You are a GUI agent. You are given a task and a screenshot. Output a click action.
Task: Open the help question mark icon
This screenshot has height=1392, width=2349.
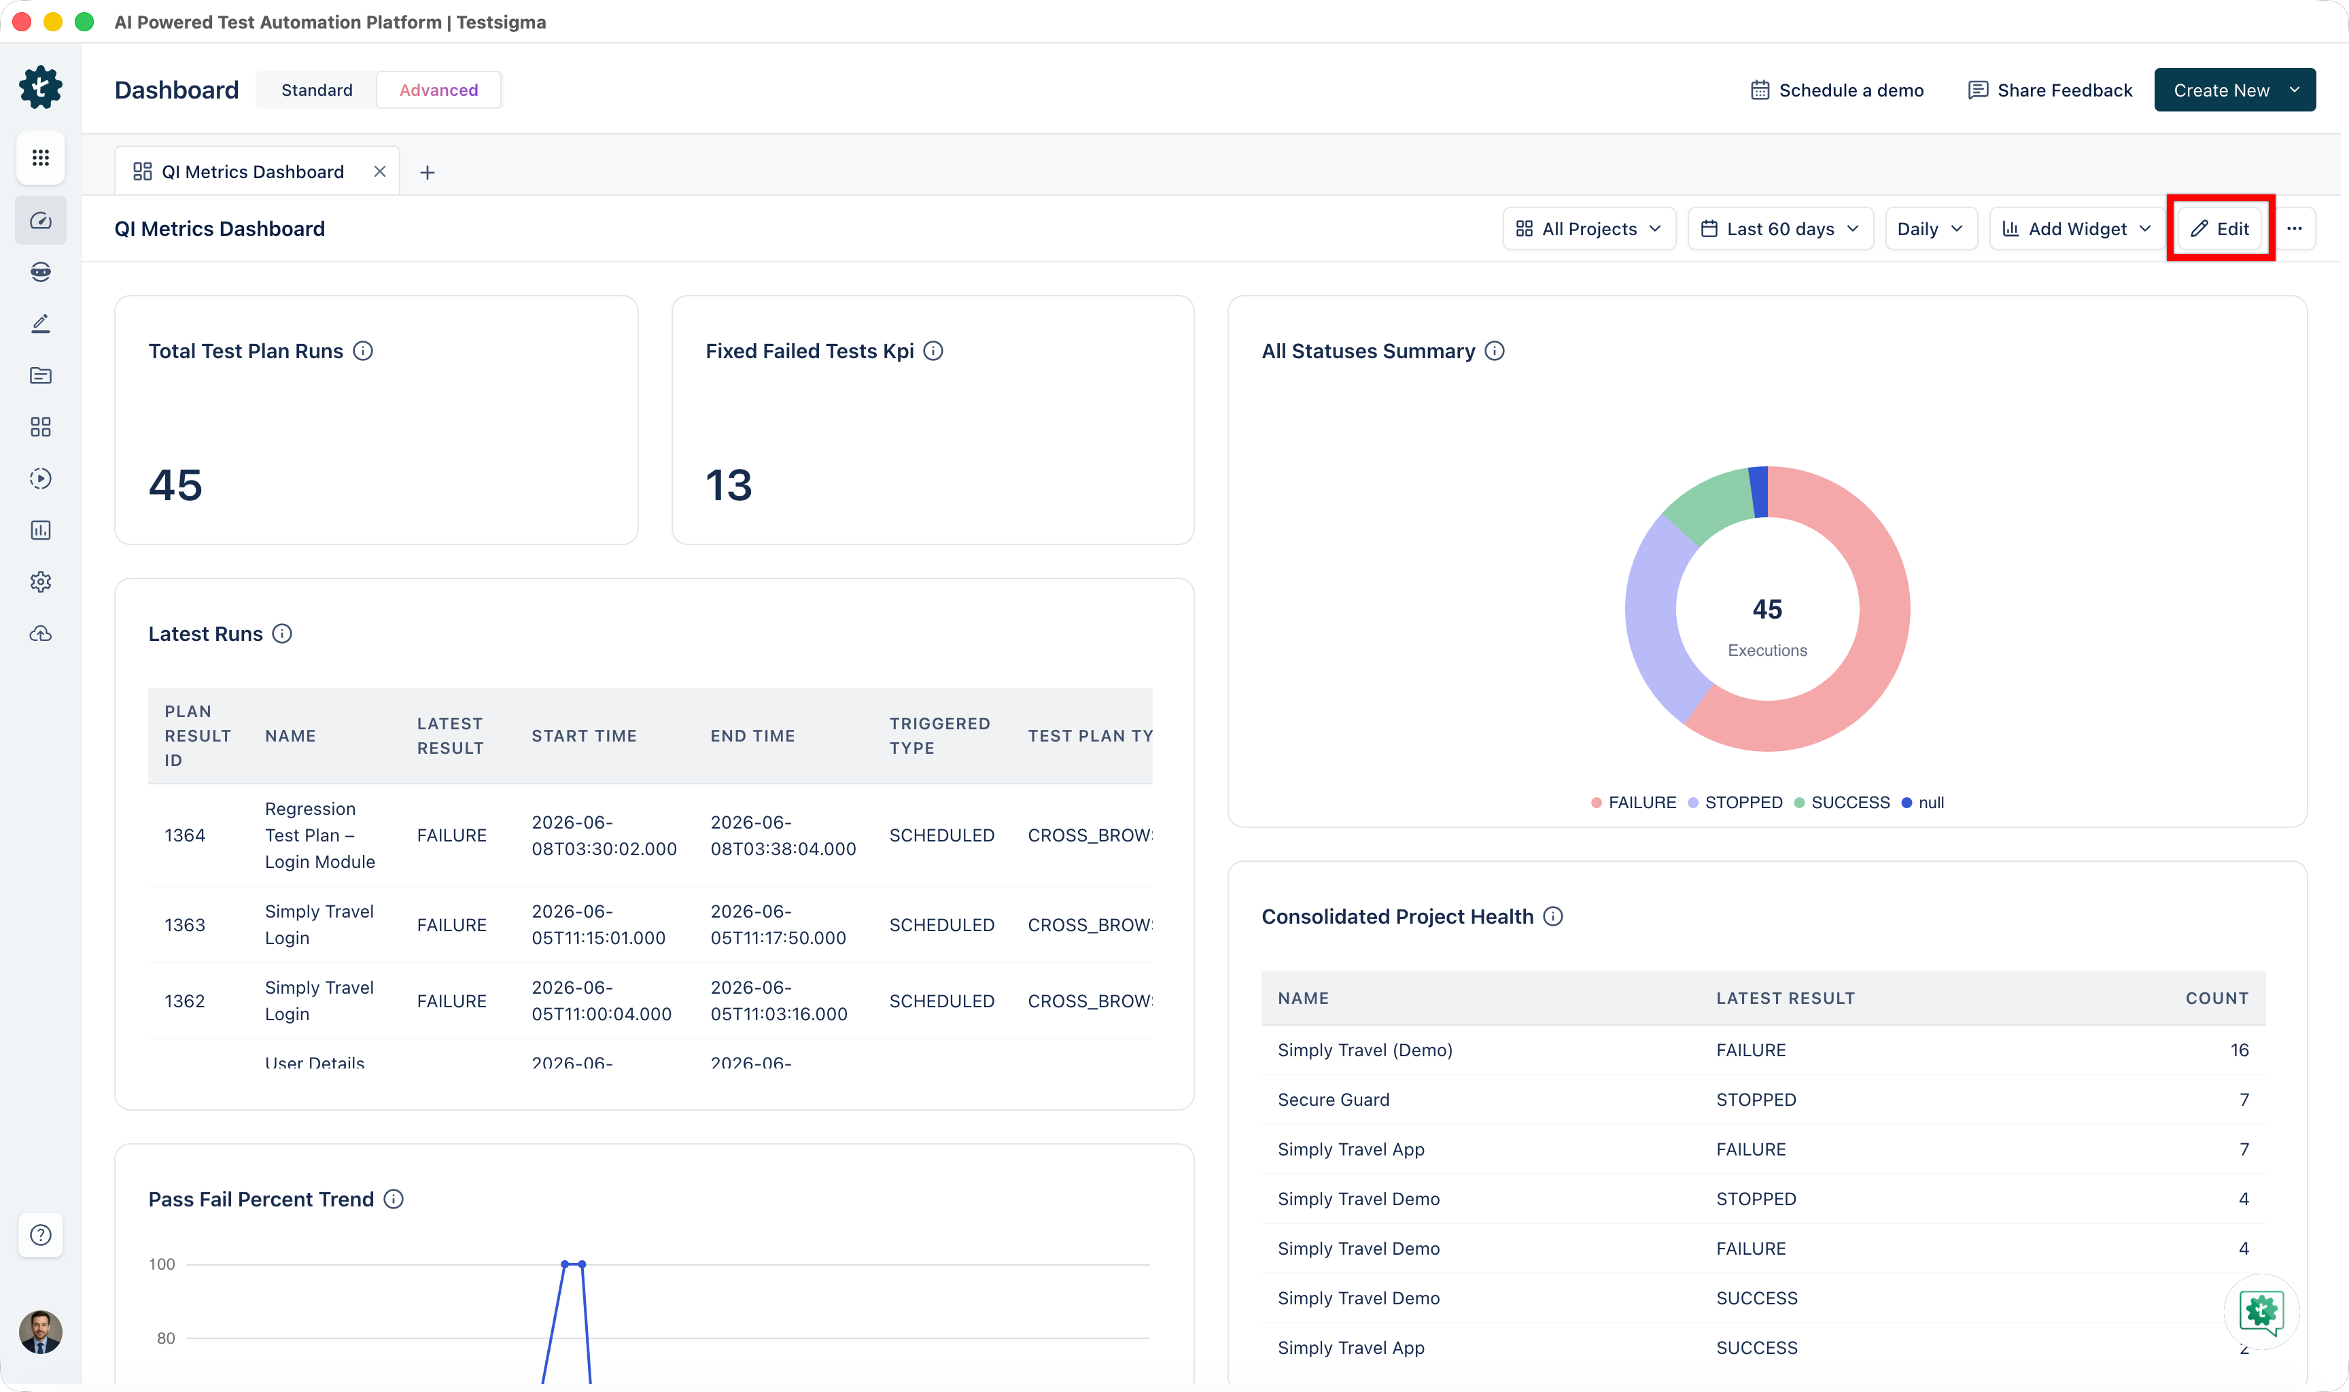click(40, 1234)
